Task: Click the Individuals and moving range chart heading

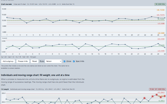Action: click(x=35, y=75)
